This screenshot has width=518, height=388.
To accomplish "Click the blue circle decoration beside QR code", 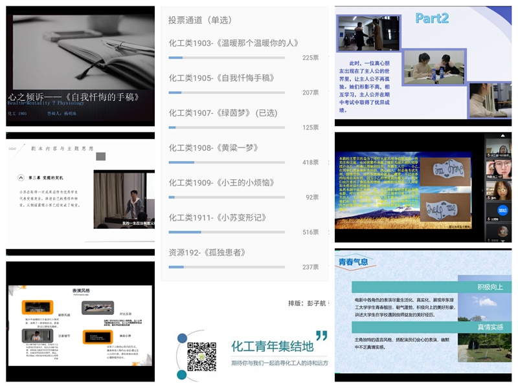I will [x=182, y=338].
